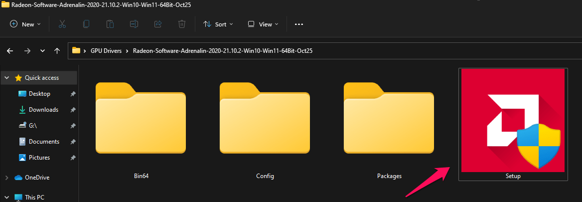Click the pin icon beside G:\

pyautogui.click(x=73, y=126)
